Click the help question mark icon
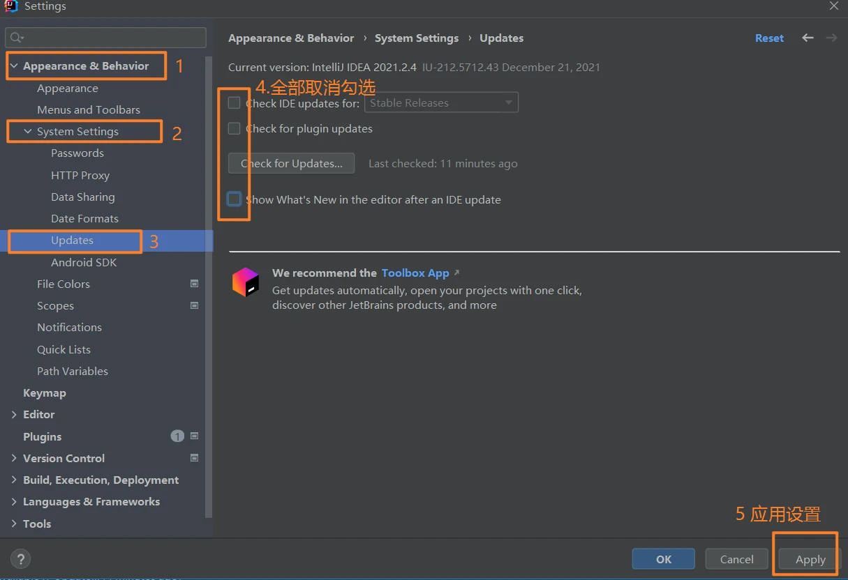 click(x=21, y=559)
